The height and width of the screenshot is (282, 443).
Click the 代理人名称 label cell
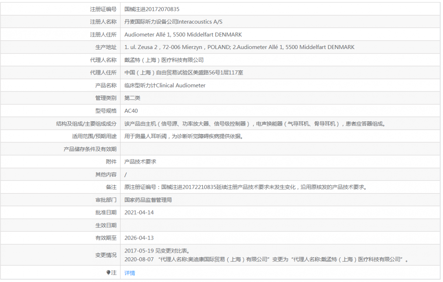[61, 60]
